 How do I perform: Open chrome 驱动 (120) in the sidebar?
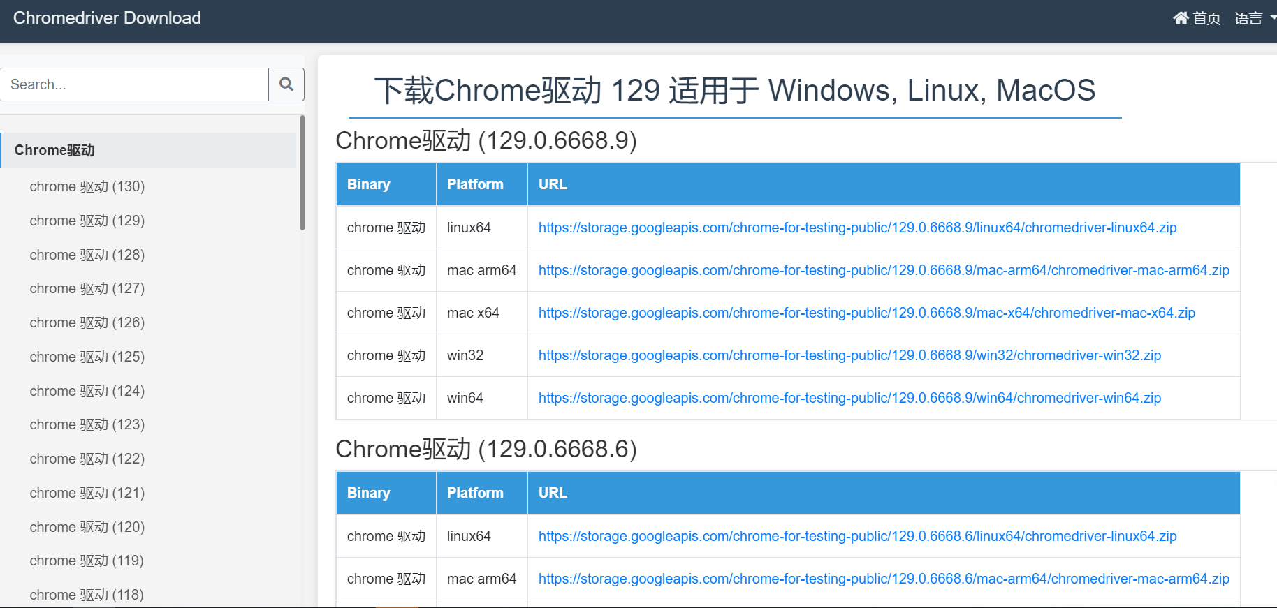click(87, 527)
